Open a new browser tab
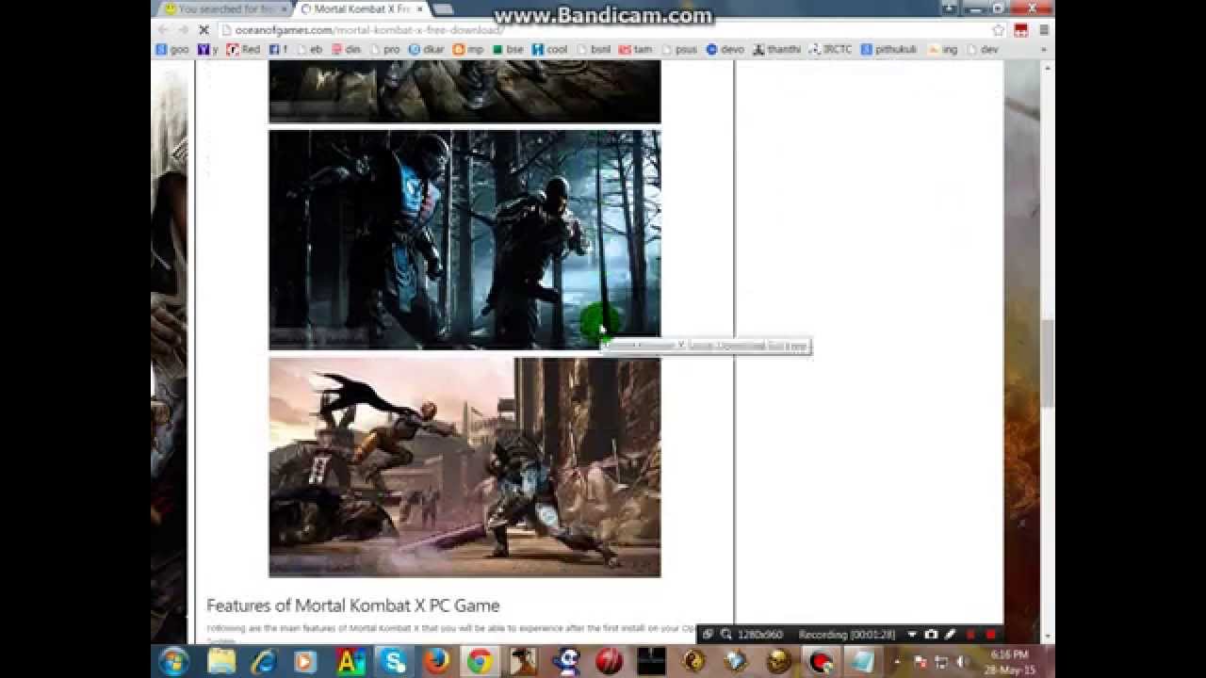The width and height of the screenshot is (1206, 678). click(x=444, y=8)
